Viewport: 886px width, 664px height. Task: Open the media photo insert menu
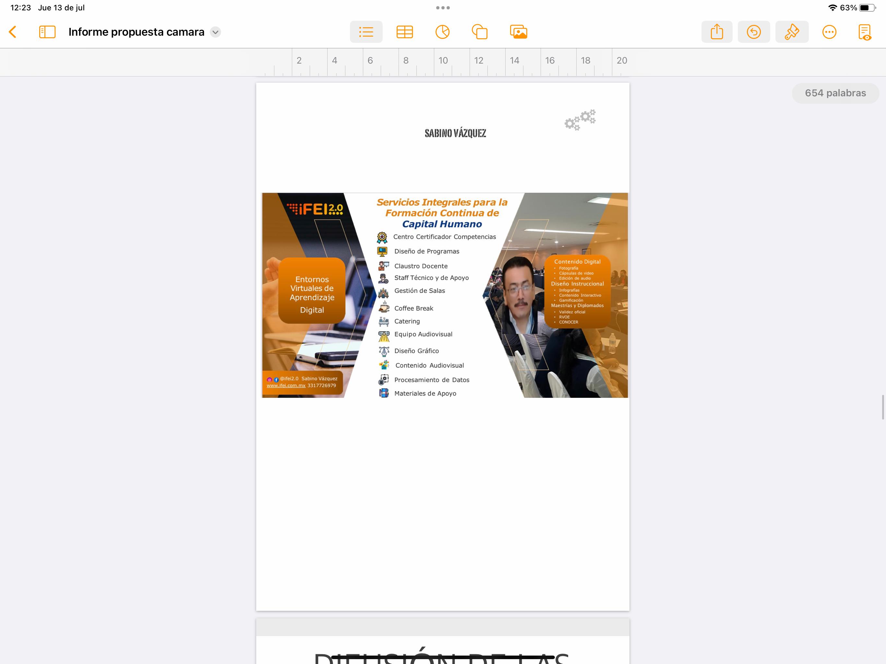[518, 32]
